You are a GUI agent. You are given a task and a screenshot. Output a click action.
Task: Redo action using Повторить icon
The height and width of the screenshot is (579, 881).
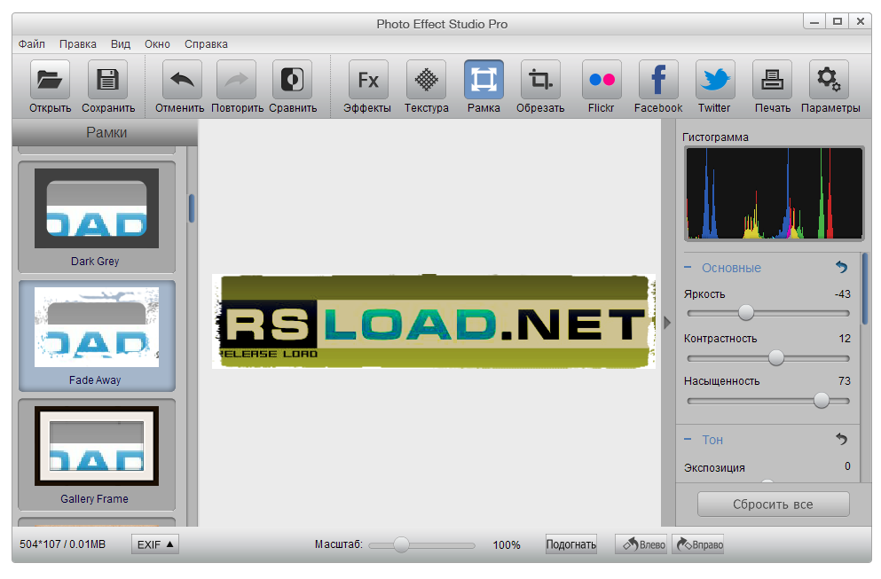[x=237, y=80]
